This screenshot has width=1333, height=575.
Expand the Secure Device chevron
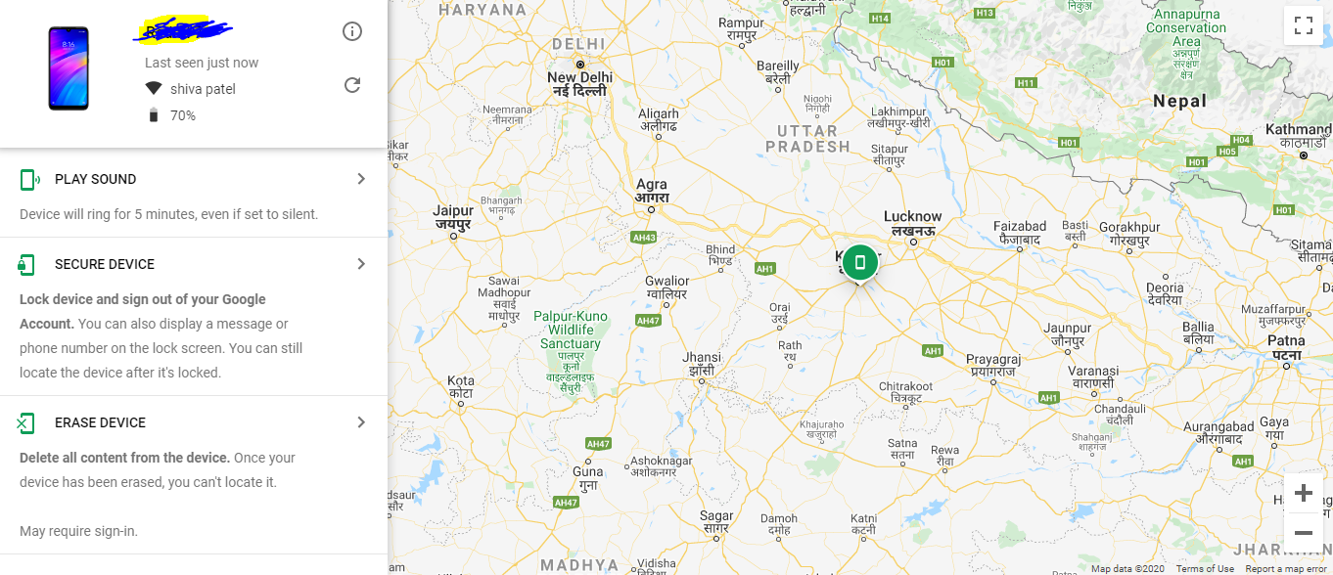coord(361,264)
